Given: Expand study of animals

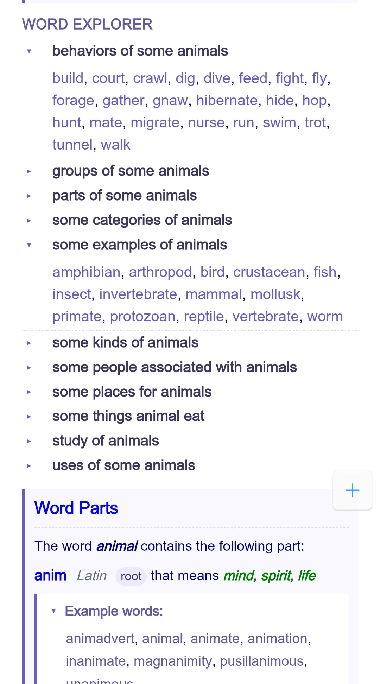Looking at the screenshot, I should (x=29, y=441).
